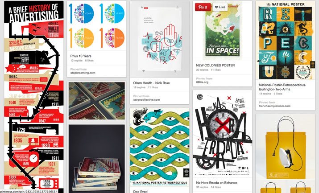Open the Prius 10 Years pin image

pyautogui.click(x=97, y=26)
